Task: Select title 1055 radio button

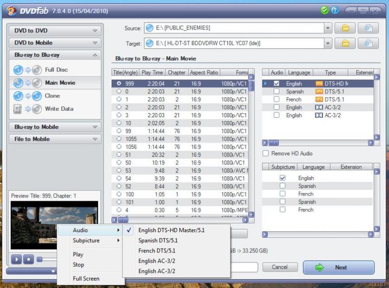Action: coord(119,139)
